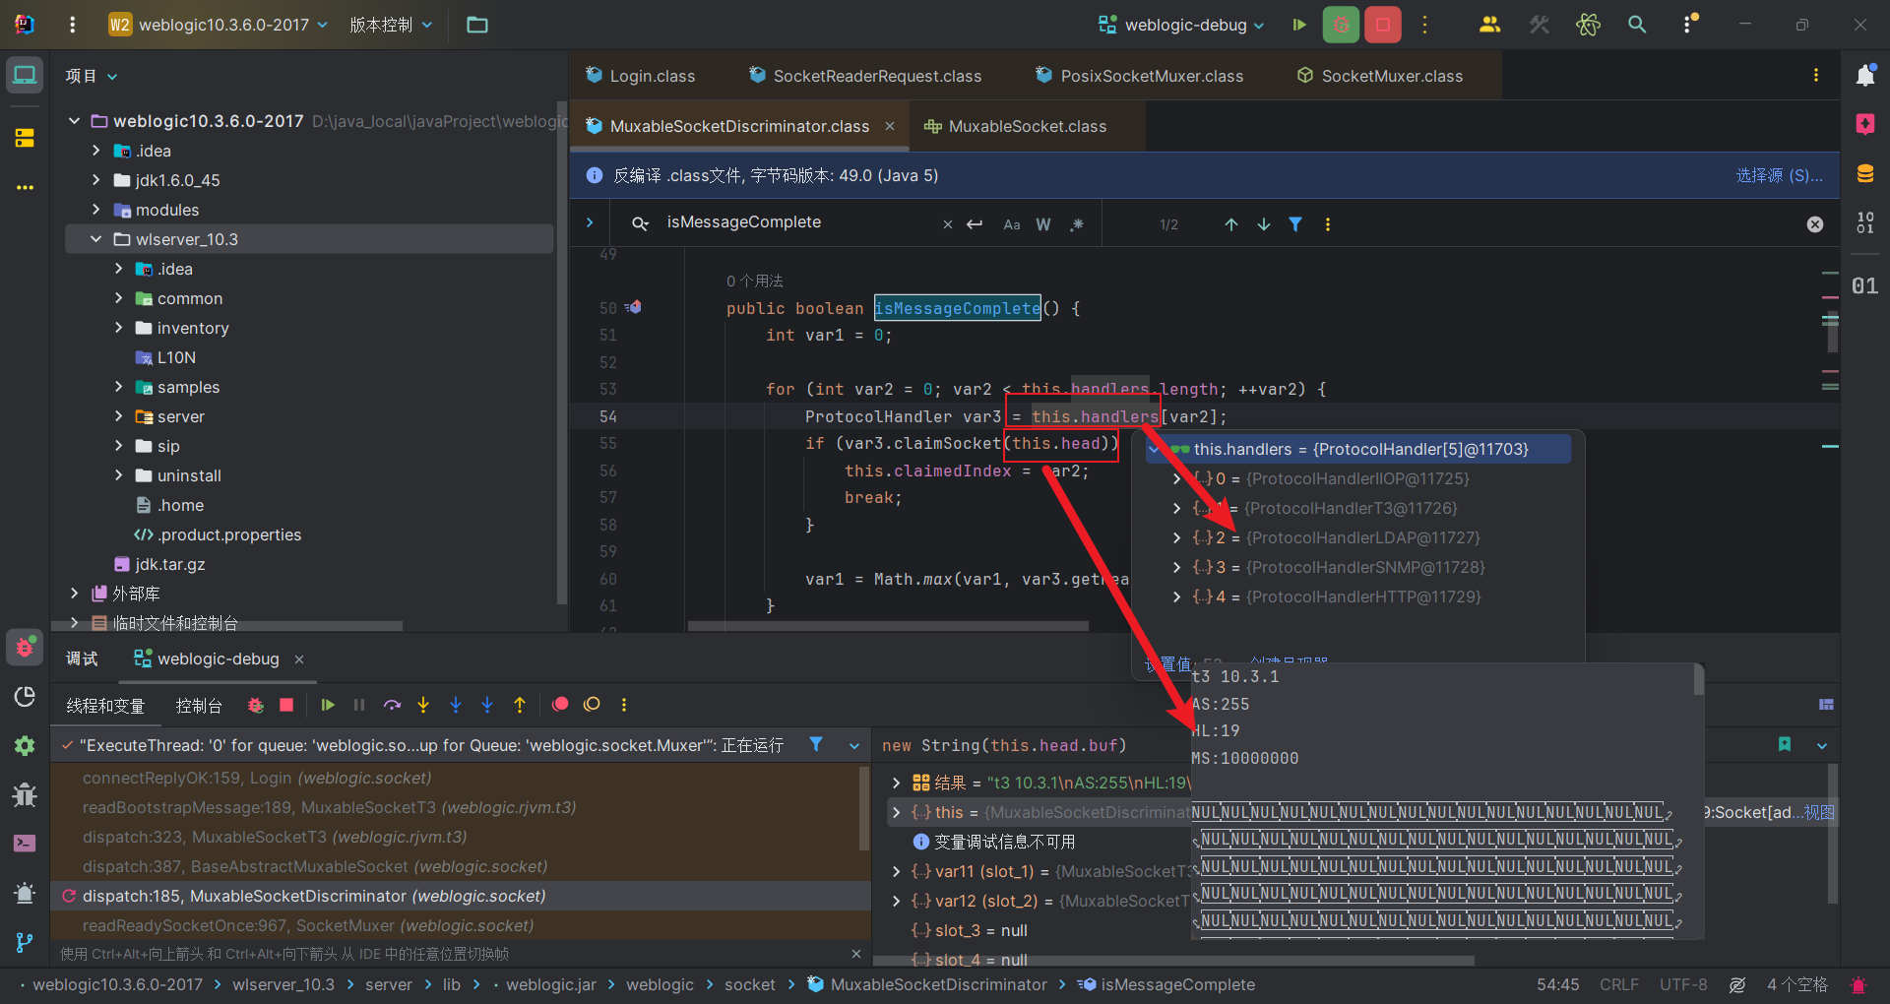Click Rerun debug bug icon in debug toolbar
The height and width of the screenshot is (1004, 1890).
255,705
